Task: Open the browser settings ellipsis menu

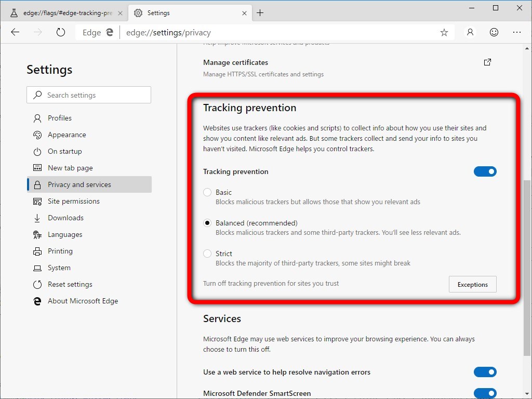Action: coord(517,32)
